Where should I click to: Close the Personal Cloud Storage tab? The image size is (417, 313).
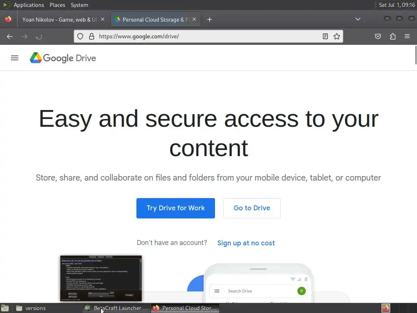[x=194, y=19]
